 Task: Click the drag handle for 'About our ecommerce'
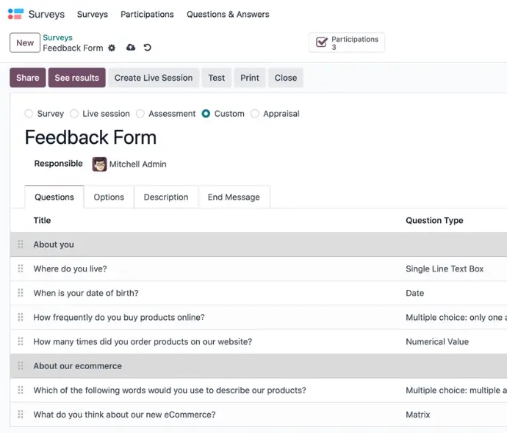coord(21,365)
